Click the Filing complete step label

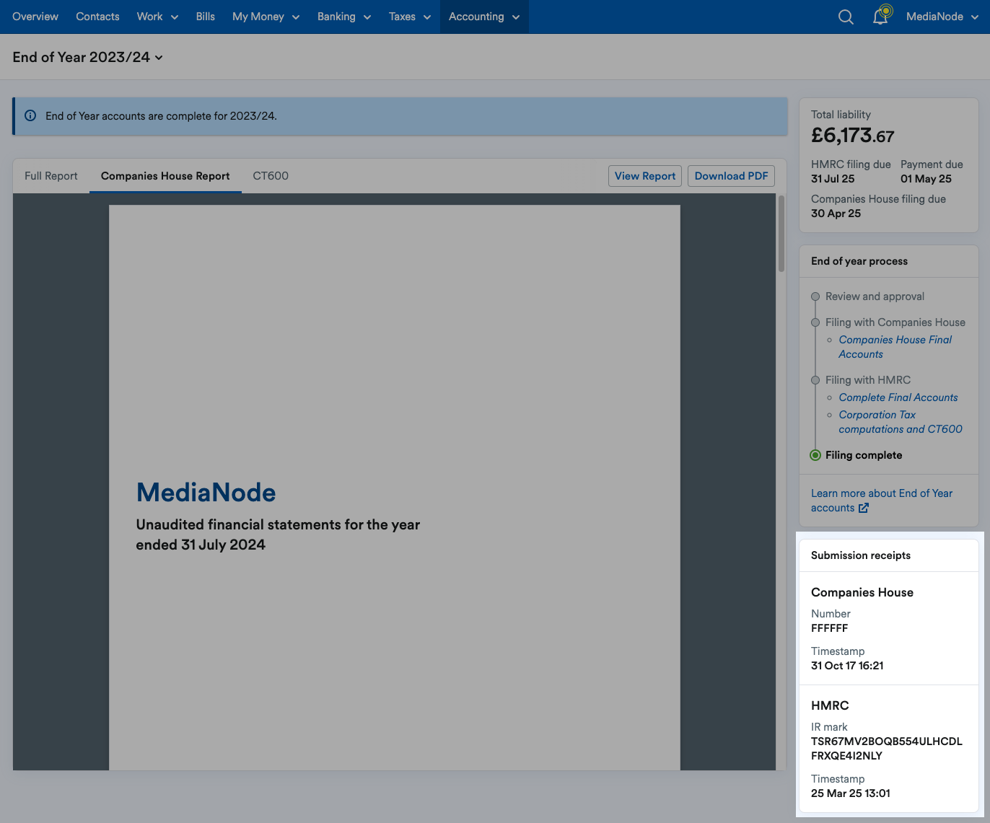(864, 455)
